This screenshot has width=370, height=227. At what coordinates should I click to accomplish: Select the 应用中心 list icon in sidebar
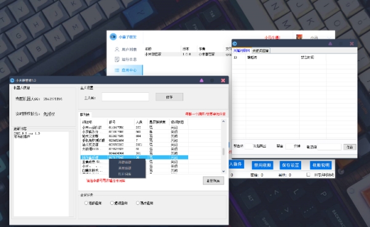pos(117,70)
